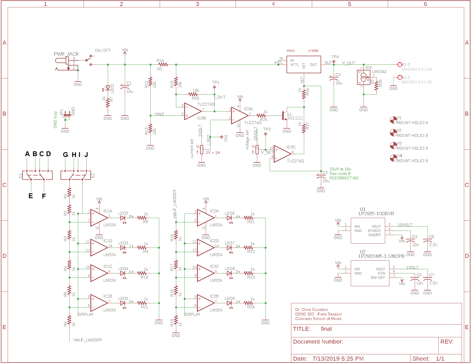Select the 'PCE3995CT-ND' part note
The width and height of the screenshot is (471, 364).
click(344, 178)
